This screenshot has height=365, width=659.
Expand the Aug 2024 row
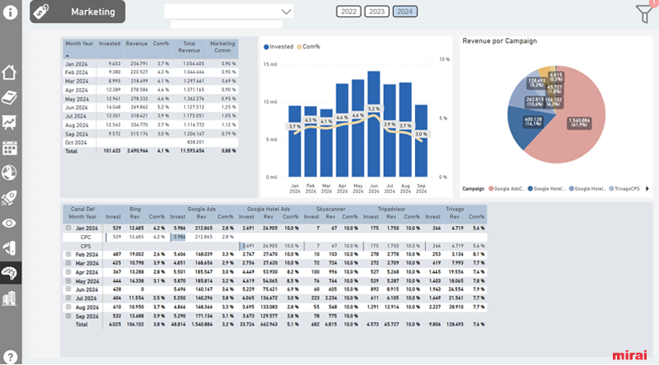click(x=68, y=307)
